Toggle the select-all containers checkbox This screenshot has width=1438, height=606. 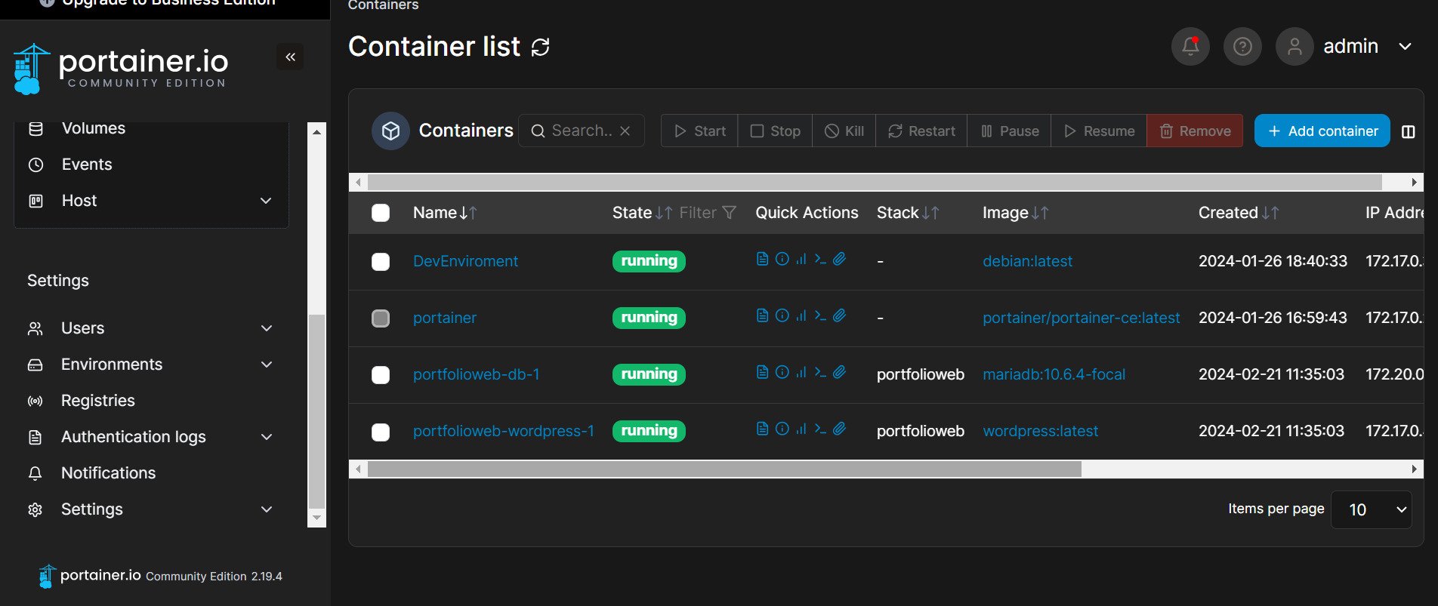381,213
